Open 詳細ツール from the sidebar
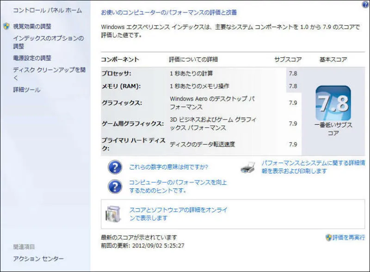Viewport: 370px width, 272px height. pos(27,90)
